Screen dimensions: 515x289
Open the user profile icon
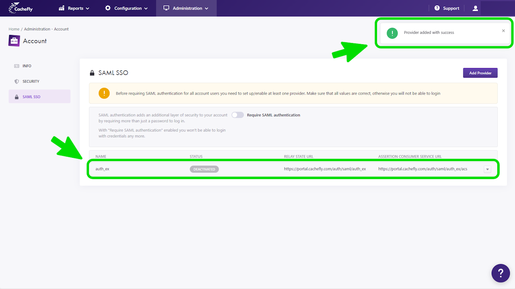pos(475,8)
